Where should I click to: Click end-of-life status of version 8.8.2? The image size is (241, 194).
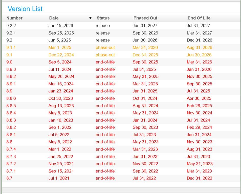[x=105, y=127]
